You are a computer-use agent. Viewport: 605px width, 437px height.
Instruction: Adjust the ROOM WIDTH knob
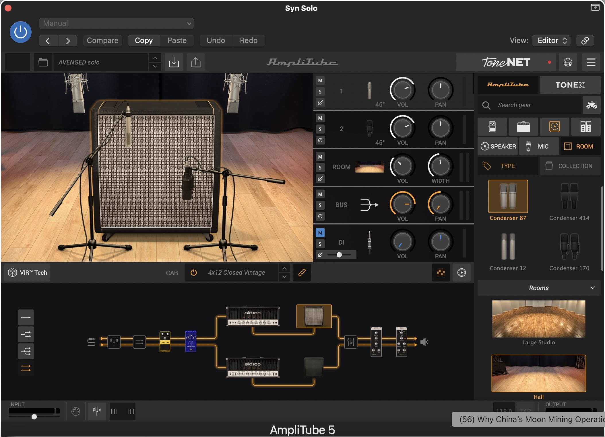440,166
